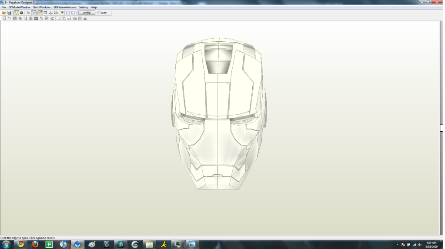Open the teal swirl app on the taskbar

(x=120, y=245)
